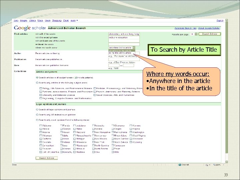
Task: Check the Hawaii state checkbox
Action: click(61, 132)
